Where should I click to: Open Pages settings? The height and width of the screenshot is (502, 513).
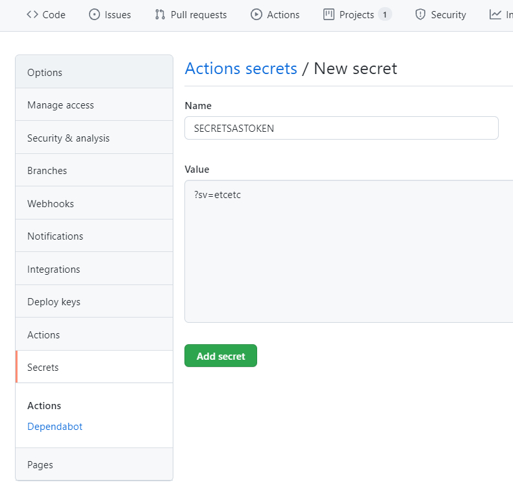tap(94, 464)
